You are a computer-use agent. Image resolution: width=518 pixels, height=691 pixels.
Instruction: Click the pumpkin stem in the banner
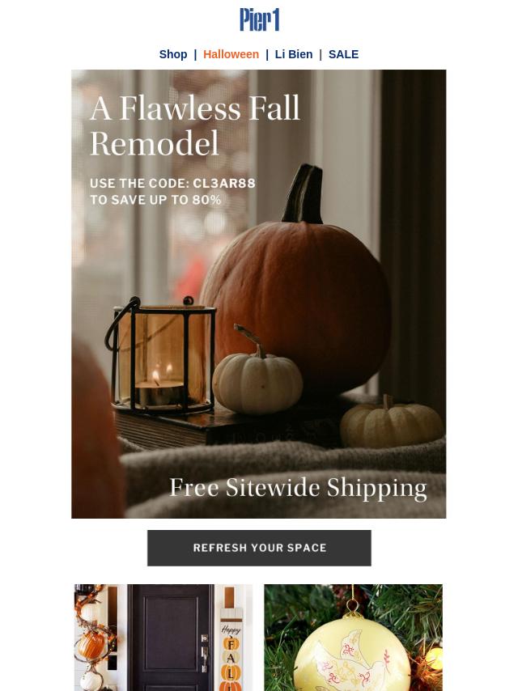click(304, 194)
